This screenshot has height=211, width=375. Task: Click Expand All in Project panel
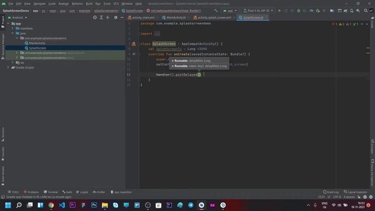coord(101,18)
